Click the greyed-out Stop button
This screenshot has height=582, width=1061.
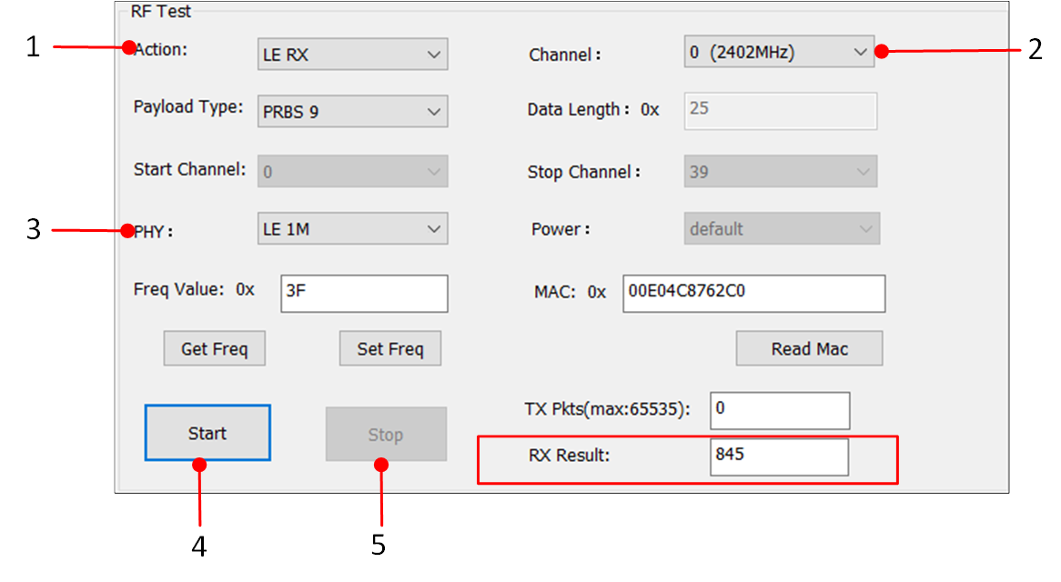386,435
